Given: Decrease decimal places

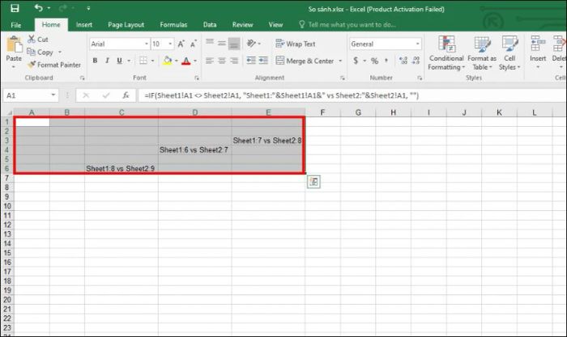Looking at the screenshot, I should (416, 61).
